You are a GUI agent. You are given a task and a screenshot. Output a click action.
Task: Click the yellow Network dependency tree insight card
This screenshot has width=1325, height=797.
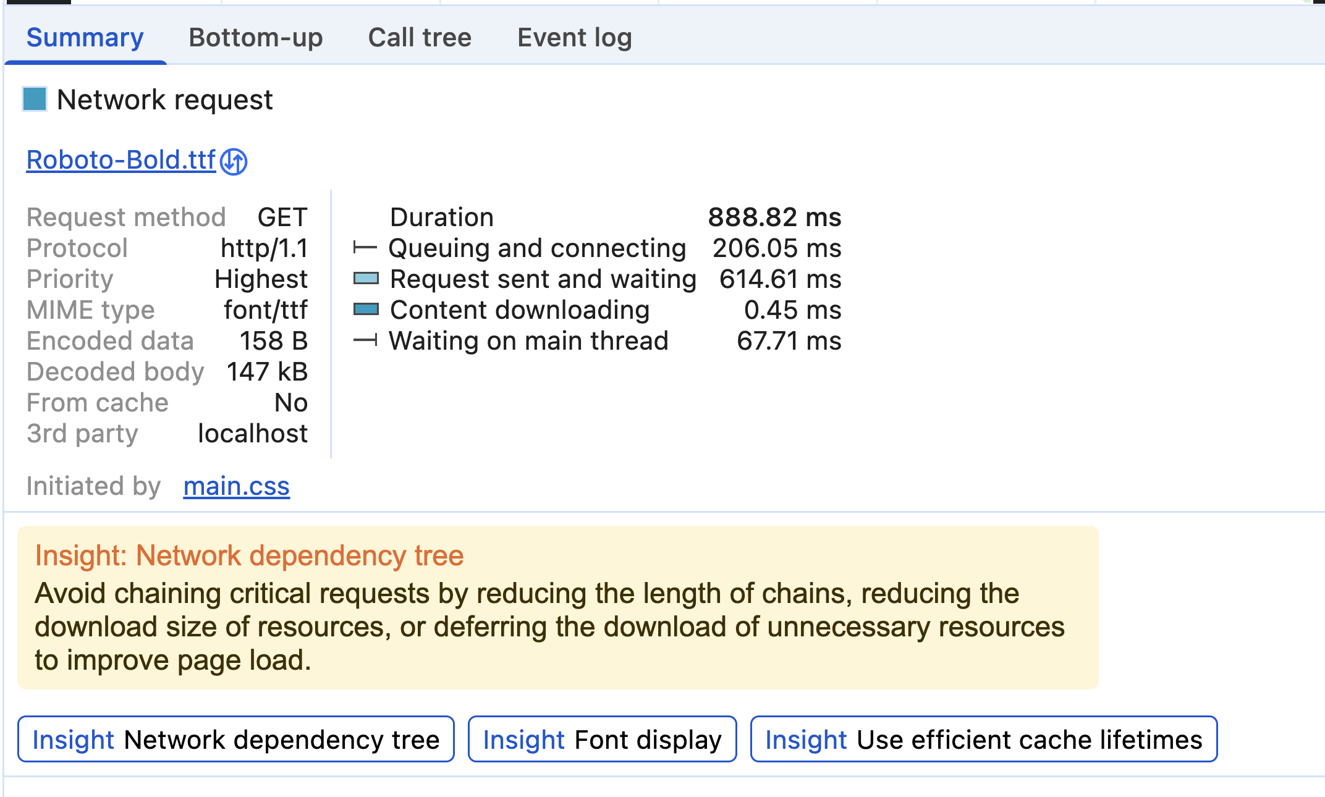557,608
